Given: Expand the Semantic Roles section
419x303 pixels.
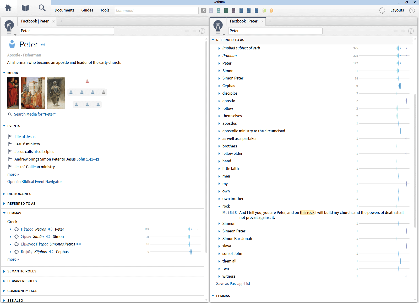Looking at the screenshot, I should (4, 271).
